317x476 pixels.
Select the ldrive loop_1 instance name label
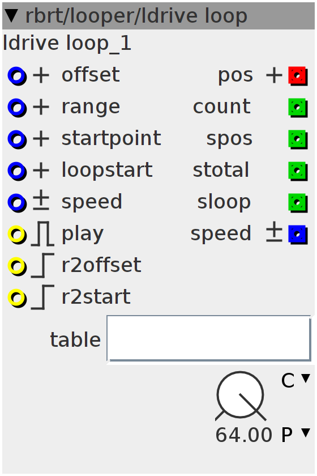[x=67, y=44]
